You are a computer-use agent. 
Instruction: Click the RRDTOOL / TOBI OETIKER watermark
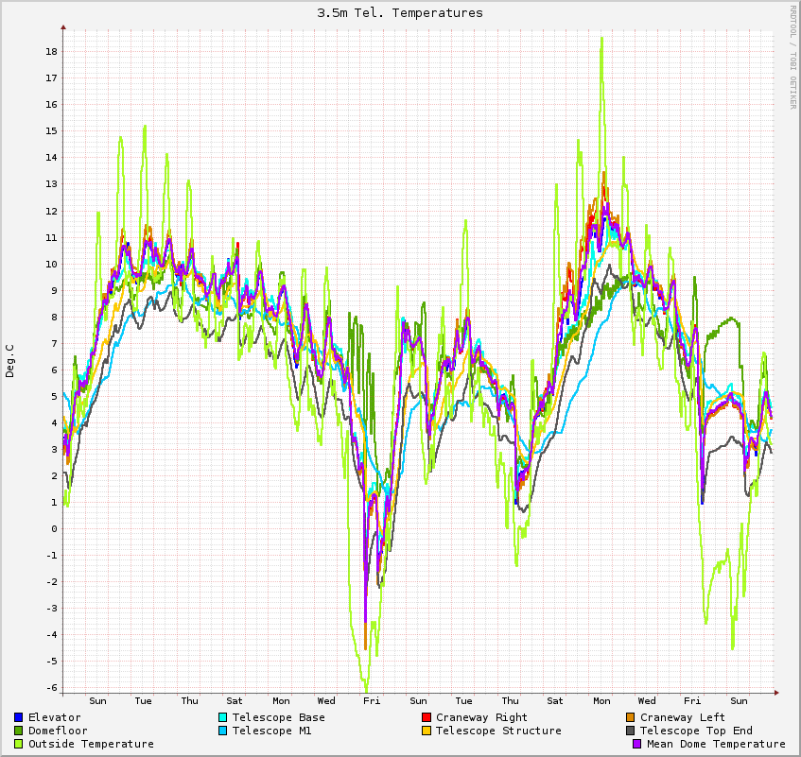pos(792,57)
